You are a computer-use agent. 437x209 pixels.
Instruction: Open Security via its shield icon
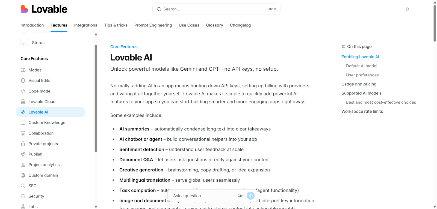point(23,196)
